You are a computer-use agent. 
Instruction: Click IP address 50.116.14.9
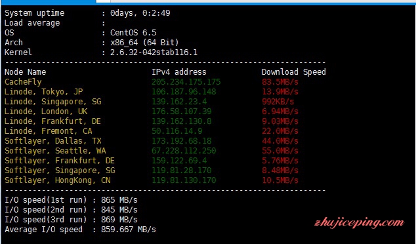coord(177,131)
